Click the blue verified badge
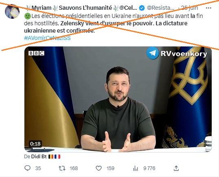 coord(142,8)
